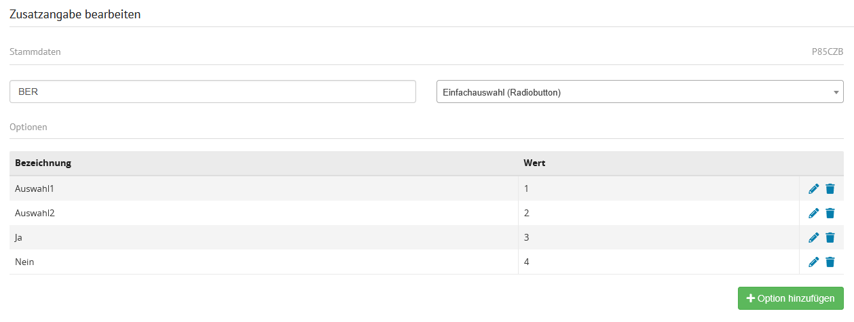
Task: Delete the Auswahl1 option via trash icon
Action: point(830,188)
